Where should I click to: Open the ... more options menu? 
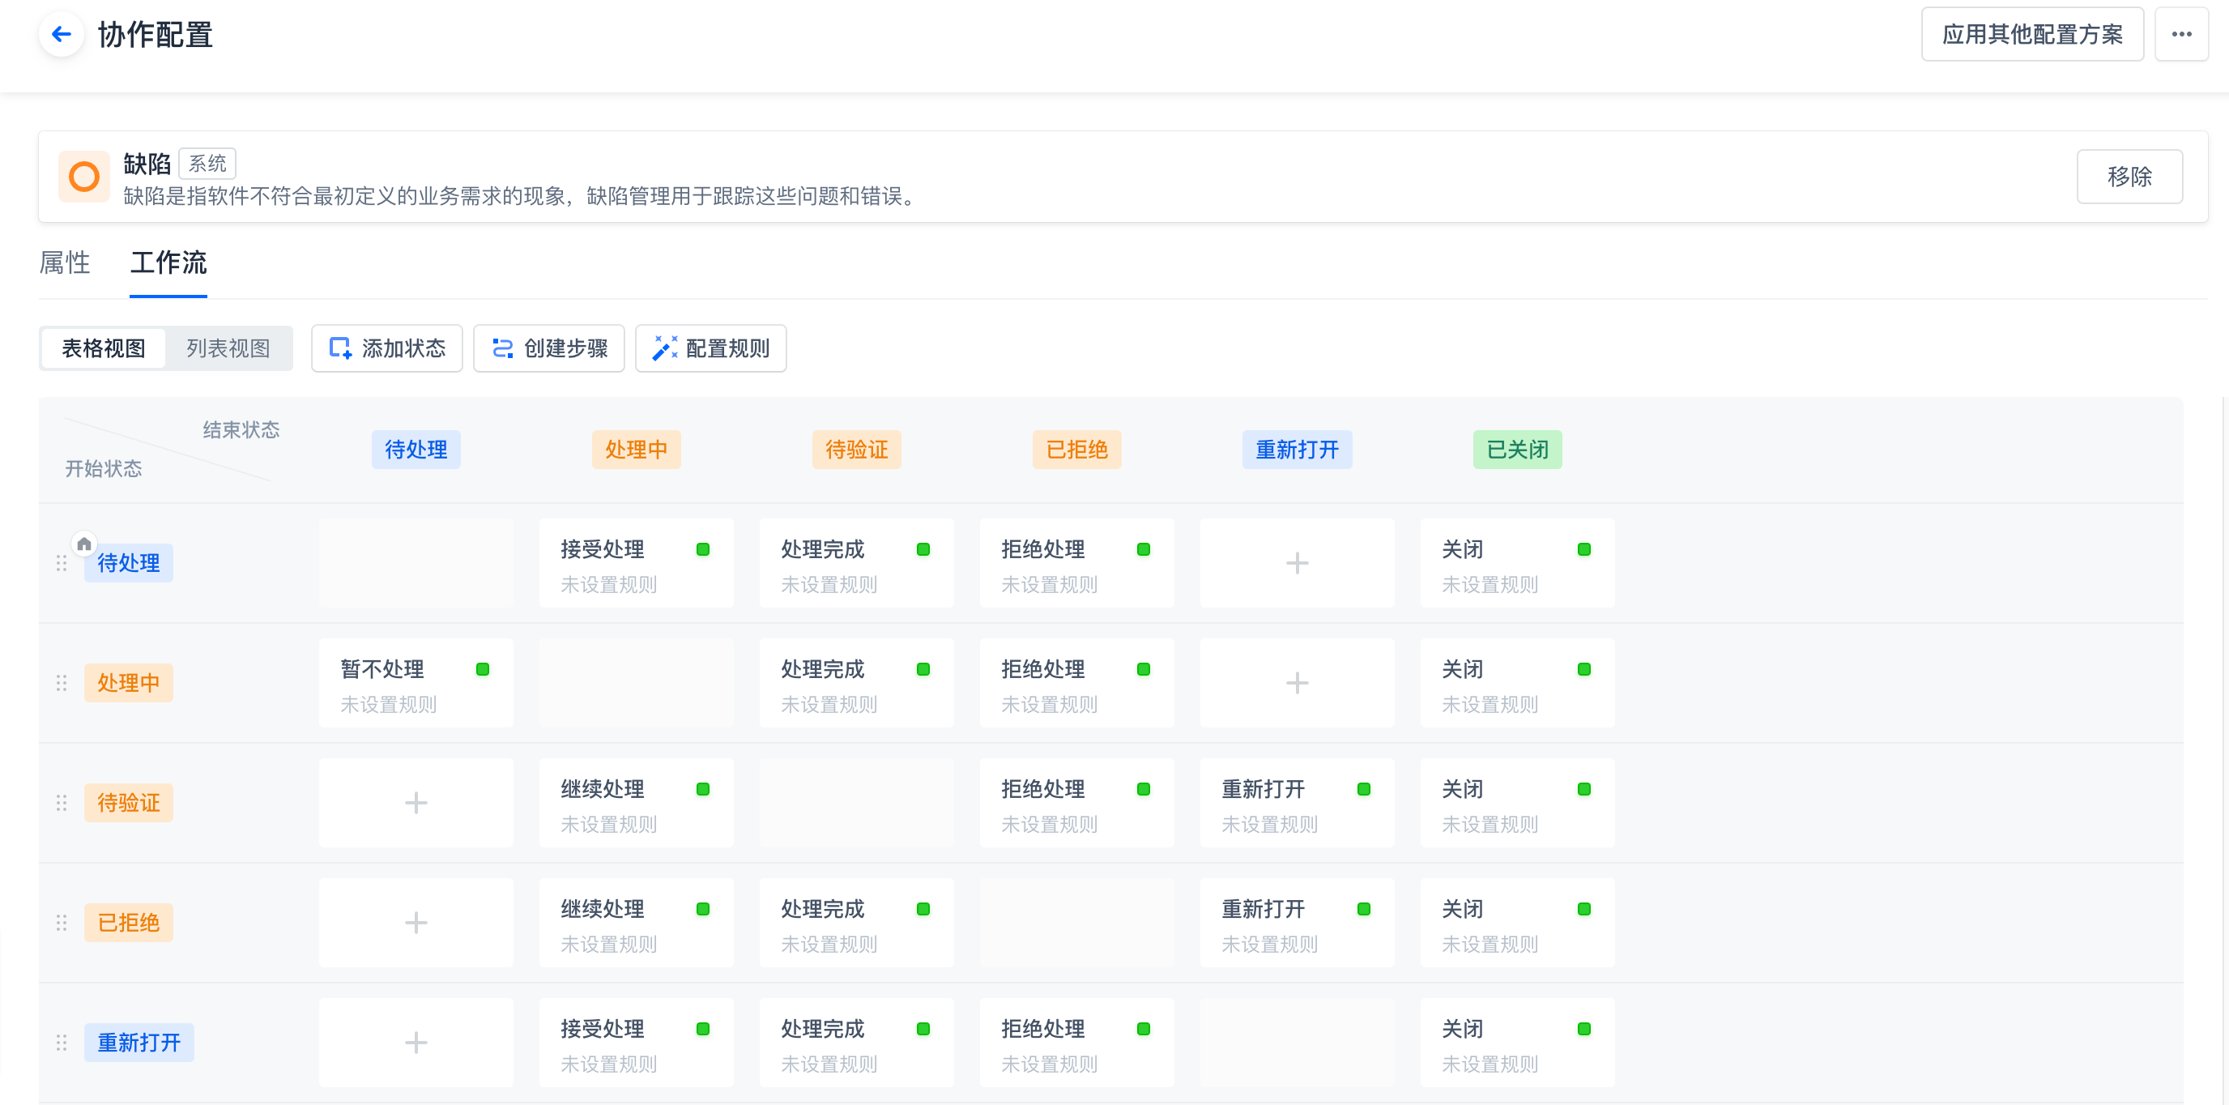(2181, 34)
